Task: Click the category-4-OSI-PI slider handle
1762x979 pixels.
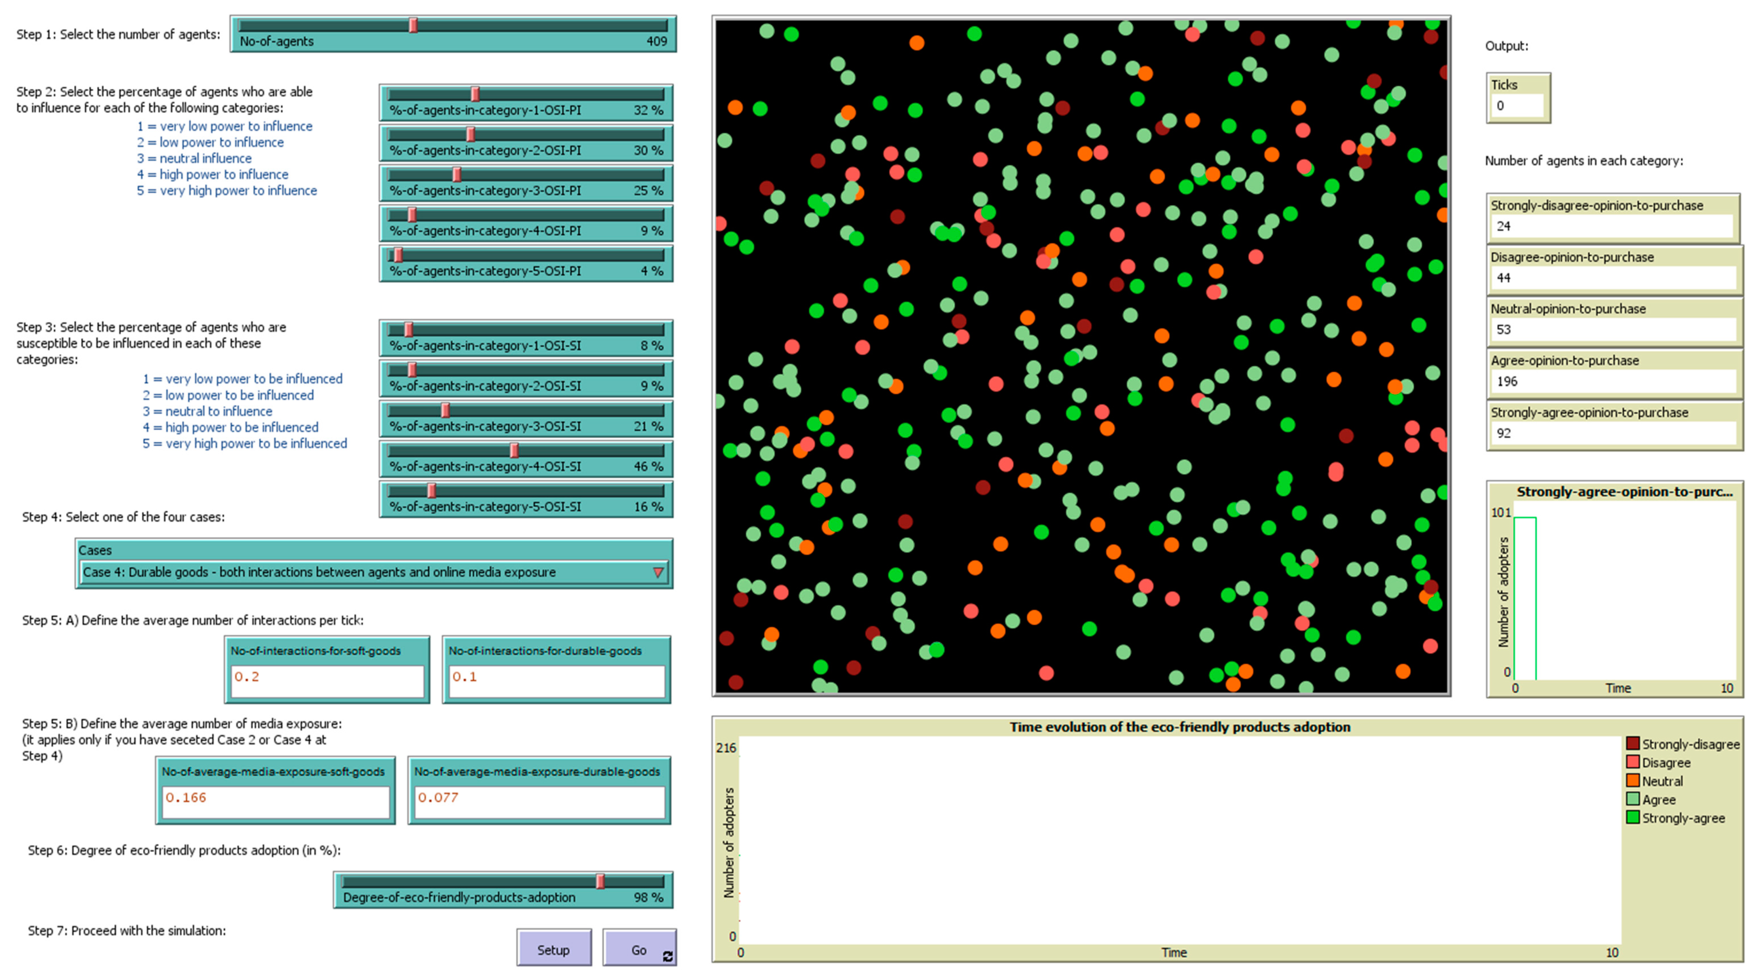Action: [x=412, y=215]
